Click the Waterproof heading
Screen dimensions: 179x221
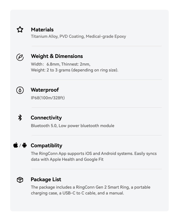pos(45,90)
